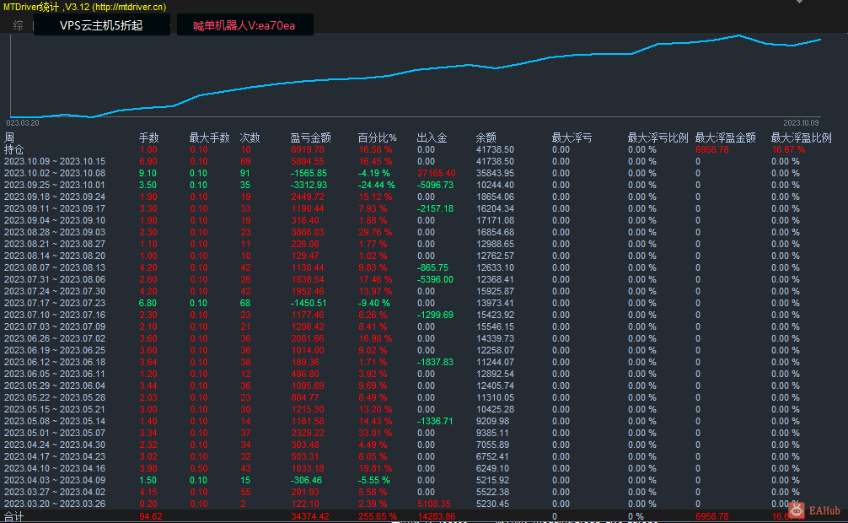The height and width of the screenshot is (523, 848).
Task: Click the 盈亏金额 column header
Action: [x=310, y=137]
